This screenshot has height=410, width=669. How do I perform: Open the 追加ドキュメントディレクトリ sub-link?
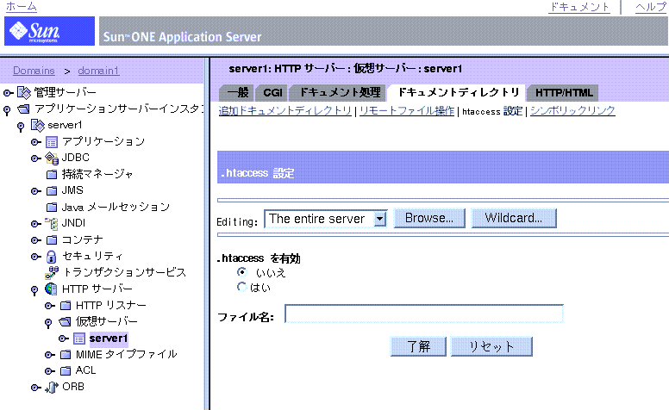285,111
